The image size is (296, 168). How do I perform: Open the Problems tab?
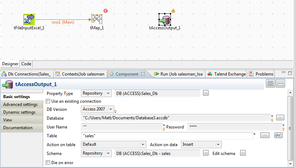point(261,74)
